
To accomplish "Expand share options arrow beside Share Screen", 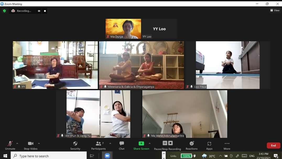I will pos(150,143).
